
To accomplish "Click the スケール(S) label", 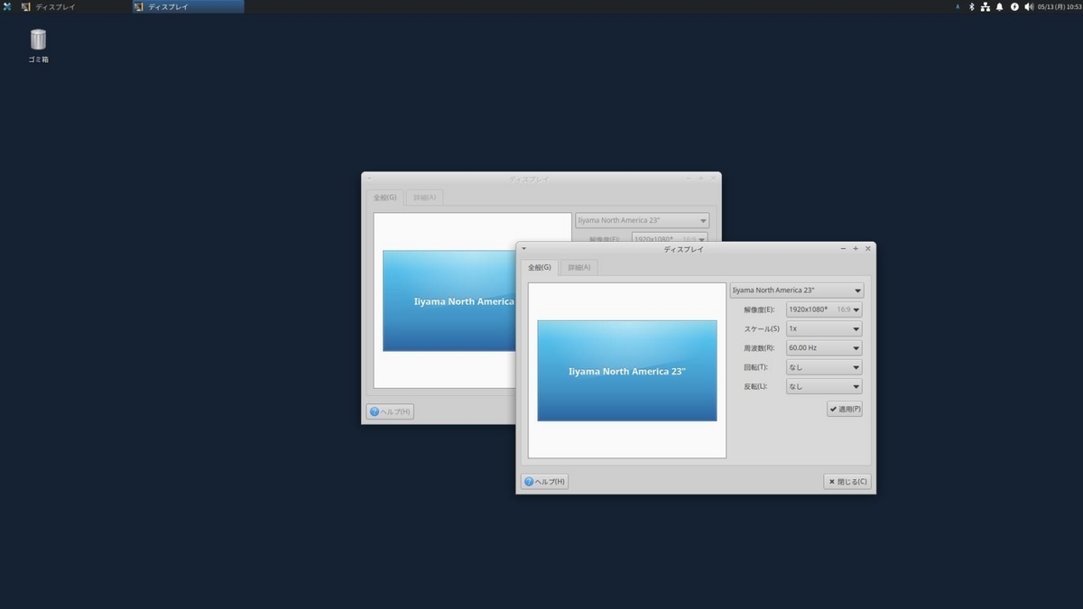I will [762, 328].
